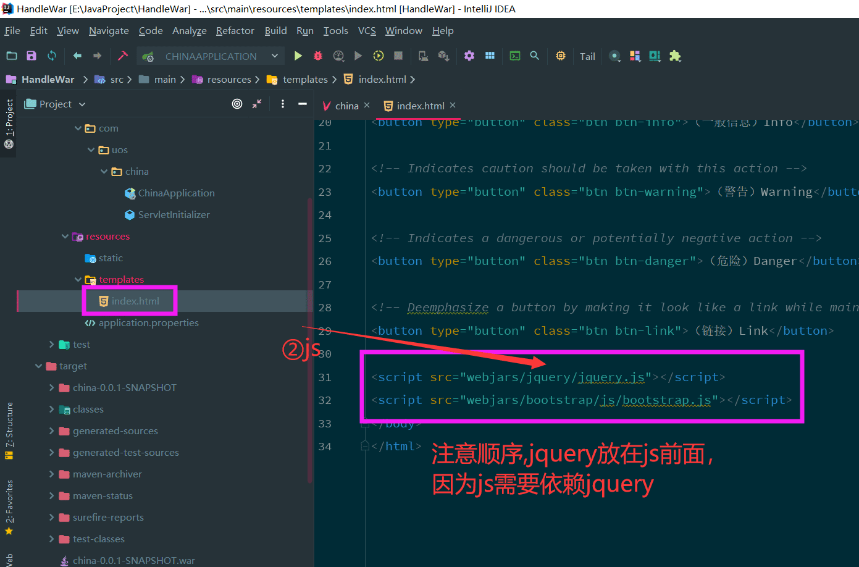Stop the running process
This screenshot has width=859, height=567.
[x=398, y=56]
